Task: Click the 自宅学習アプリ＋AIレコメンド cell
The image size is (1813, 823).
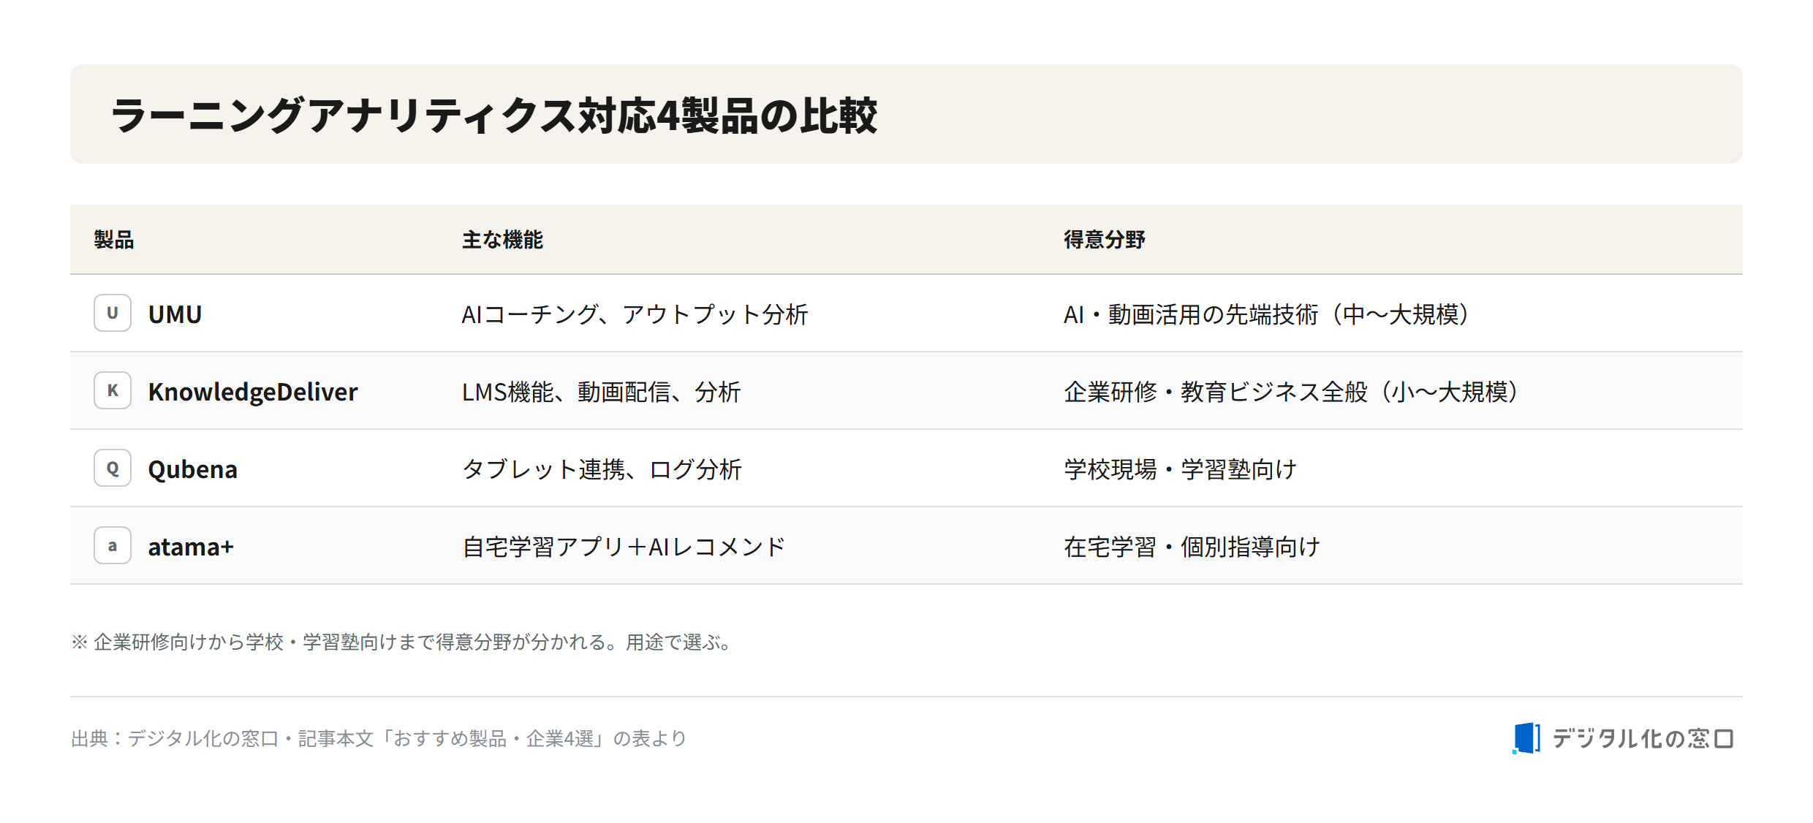Action: 624,547
